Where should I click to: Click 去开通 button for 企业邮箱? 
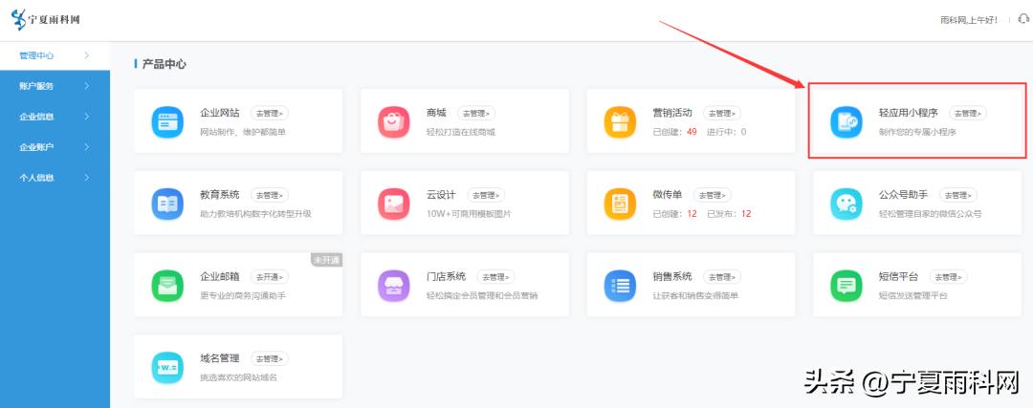[270, 277]
